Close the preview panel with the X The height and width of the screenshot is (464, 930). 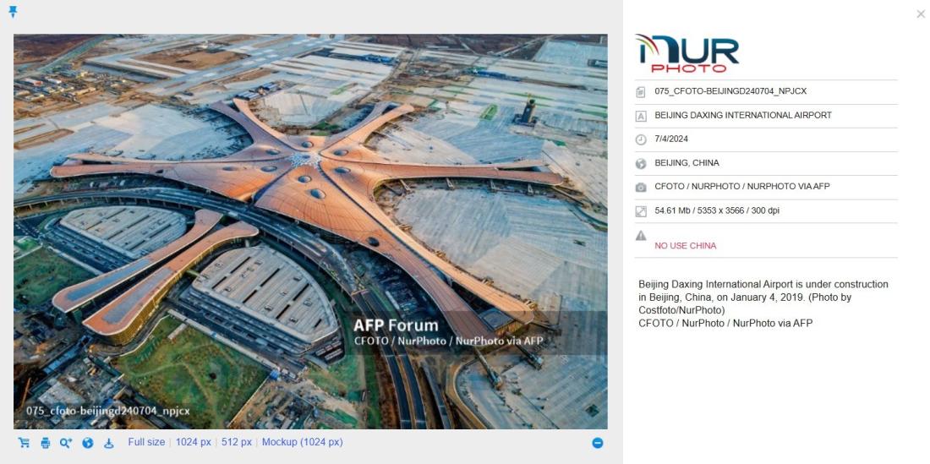(x=921, y=14)
